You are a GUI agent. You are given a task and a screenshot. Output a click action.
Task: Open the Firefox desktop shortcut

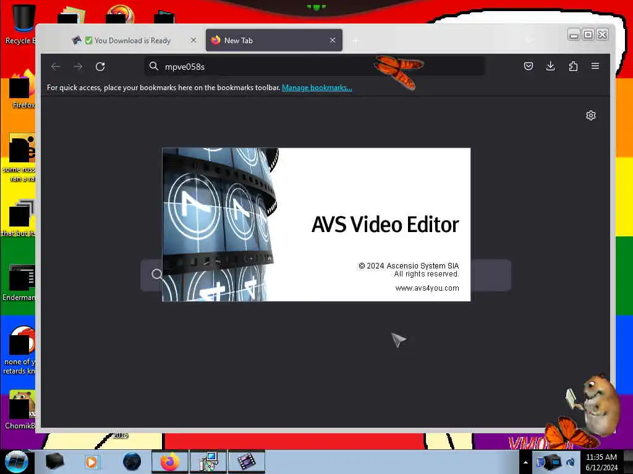(23, 89)
